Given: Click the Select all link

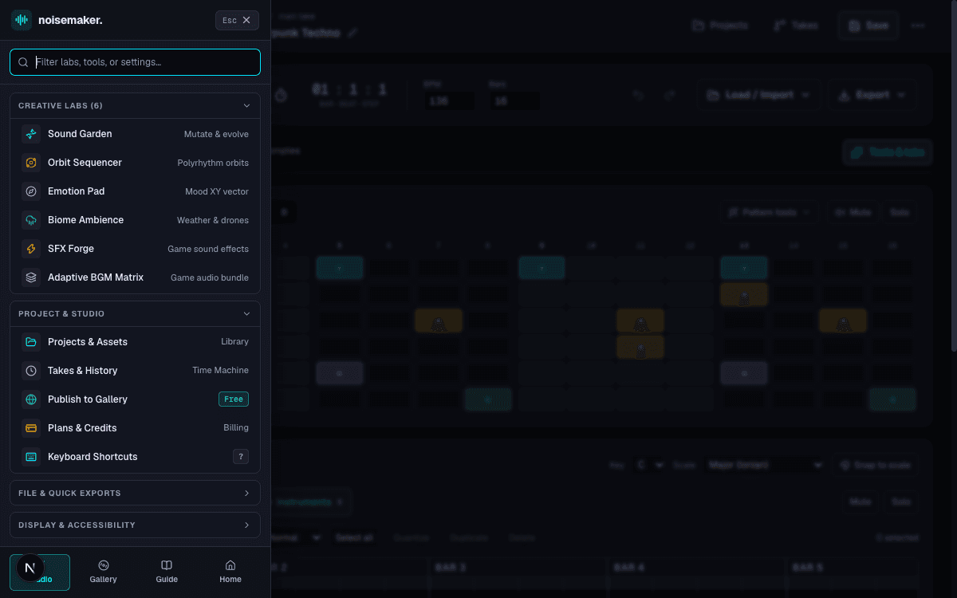Looking at the screenshot, I should (x=354, y=537).
